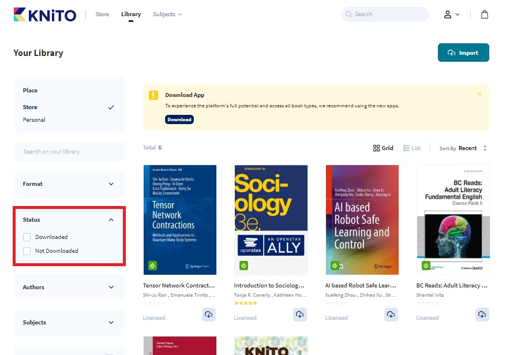Click the Search on your library field
This screenshot has height=355, width=506.
pyautogui.click(x=69, y=152)
